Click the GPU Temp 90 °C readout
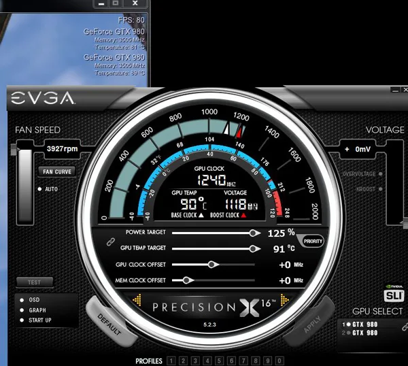 (x=193, y=203)
